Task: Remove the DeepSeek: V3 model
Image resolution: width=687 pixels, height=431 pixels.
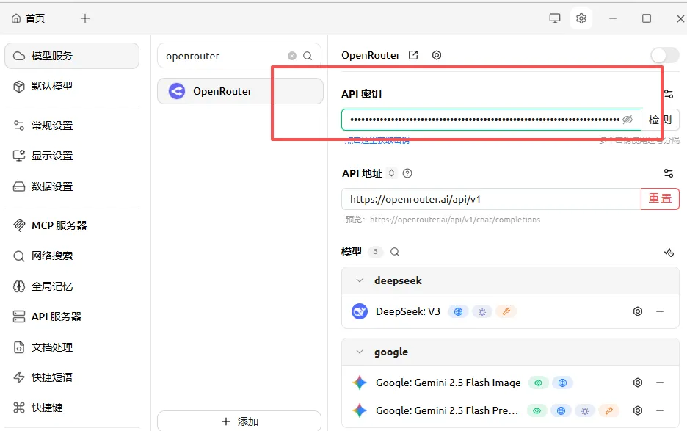Action: 660,311
